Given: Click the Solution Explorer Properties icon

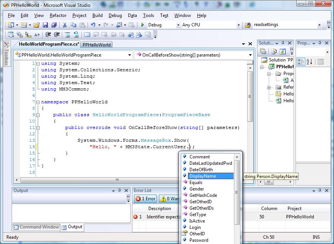Looking at the screenshot, I should pyautogui.click(x=263, y=51).
